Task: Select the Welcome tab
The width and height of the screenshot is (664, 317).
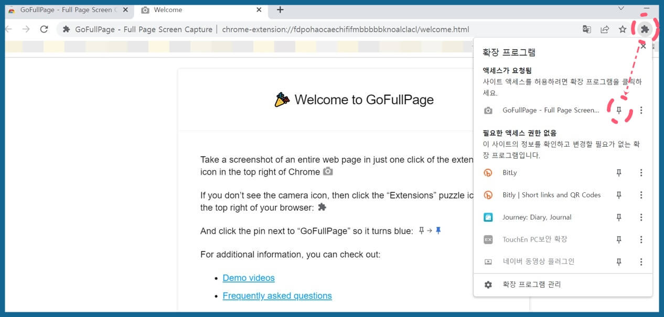Action: click(202, 9)
